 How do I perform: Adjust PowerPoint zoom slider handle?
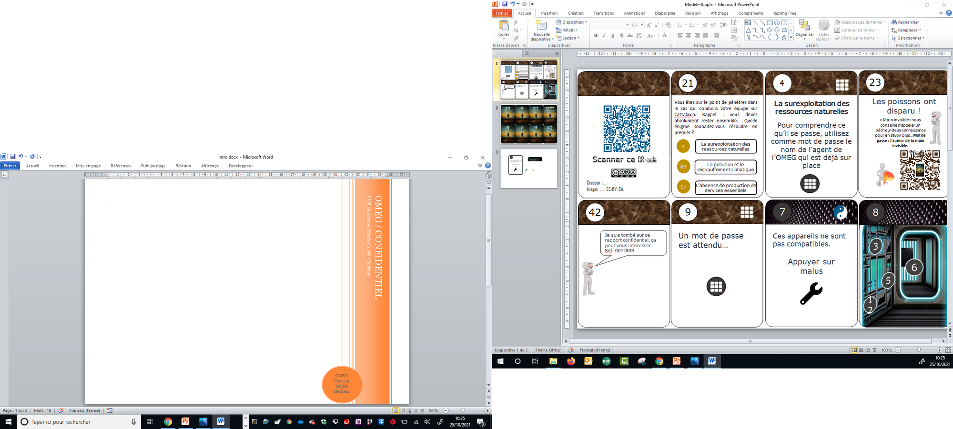coord(919,350)
